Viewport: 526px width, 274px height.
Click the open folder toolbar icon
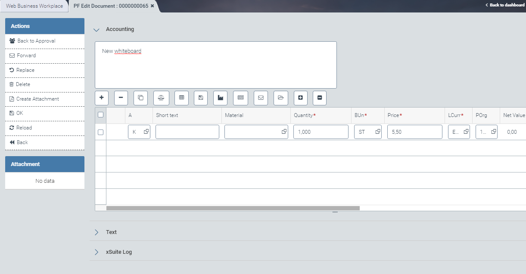tap(280, 98)
